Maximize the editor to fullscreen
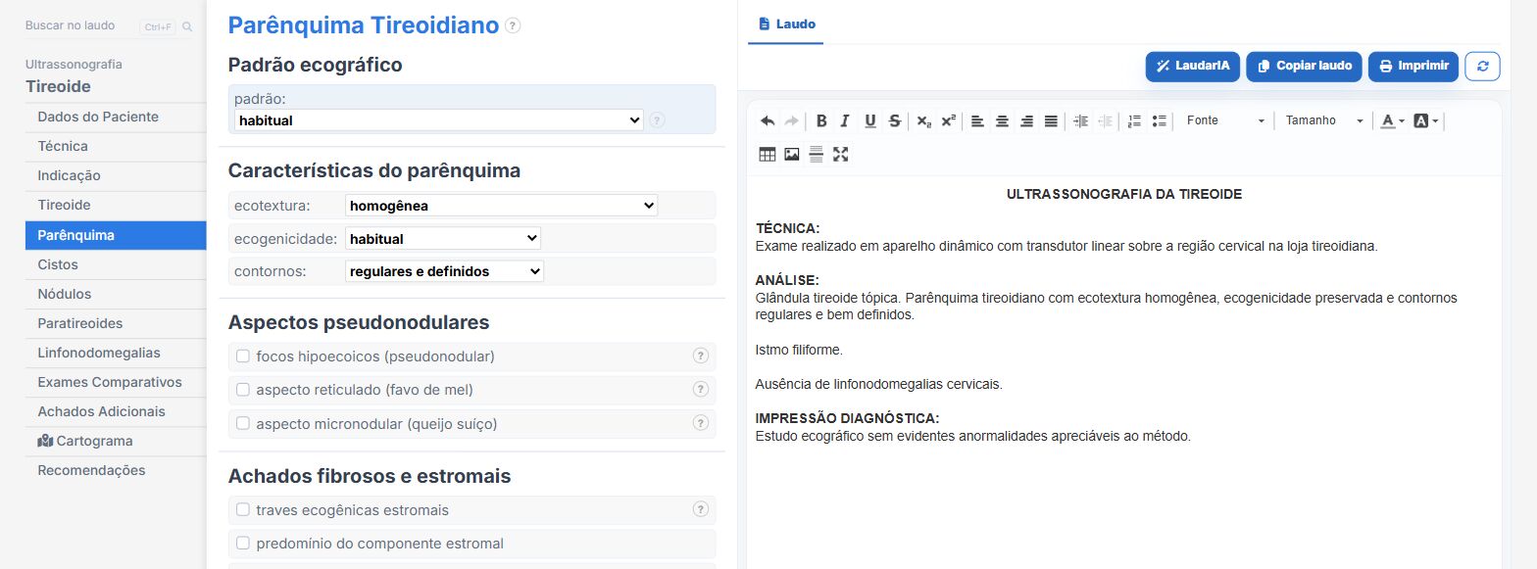Screen dimensions: 1537x569 tap(840, 154)
